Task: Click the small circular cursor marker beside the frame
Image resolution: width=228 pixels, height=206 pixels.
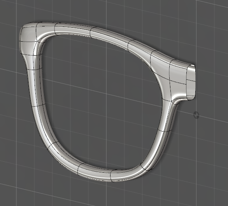Action: click(196, 115)
